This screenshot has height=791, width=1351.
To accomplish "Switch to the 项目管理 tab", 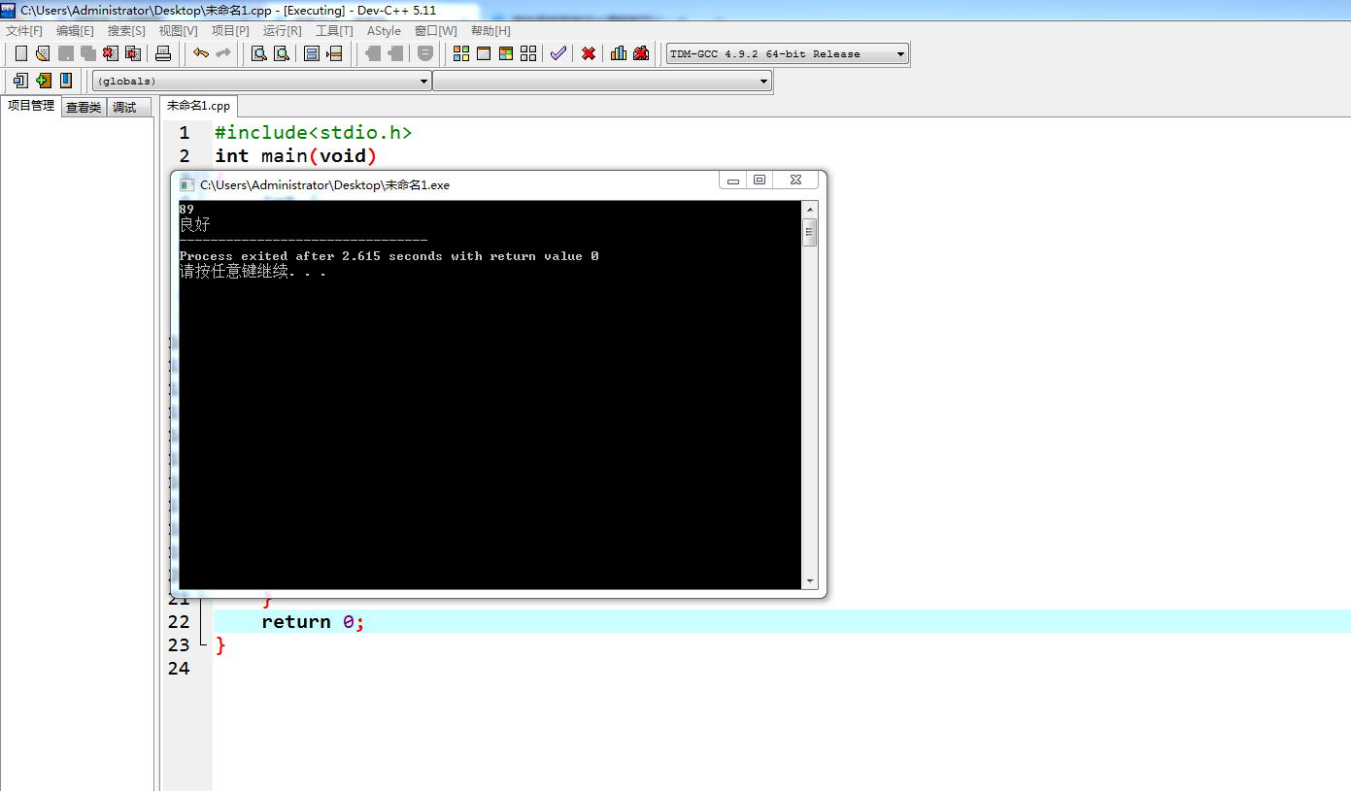I will pyautogui.click(x=31, y=106).
